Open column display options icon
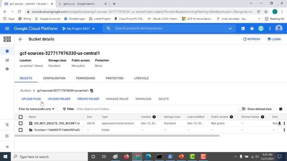287x161 pixels. click(281, 109)
